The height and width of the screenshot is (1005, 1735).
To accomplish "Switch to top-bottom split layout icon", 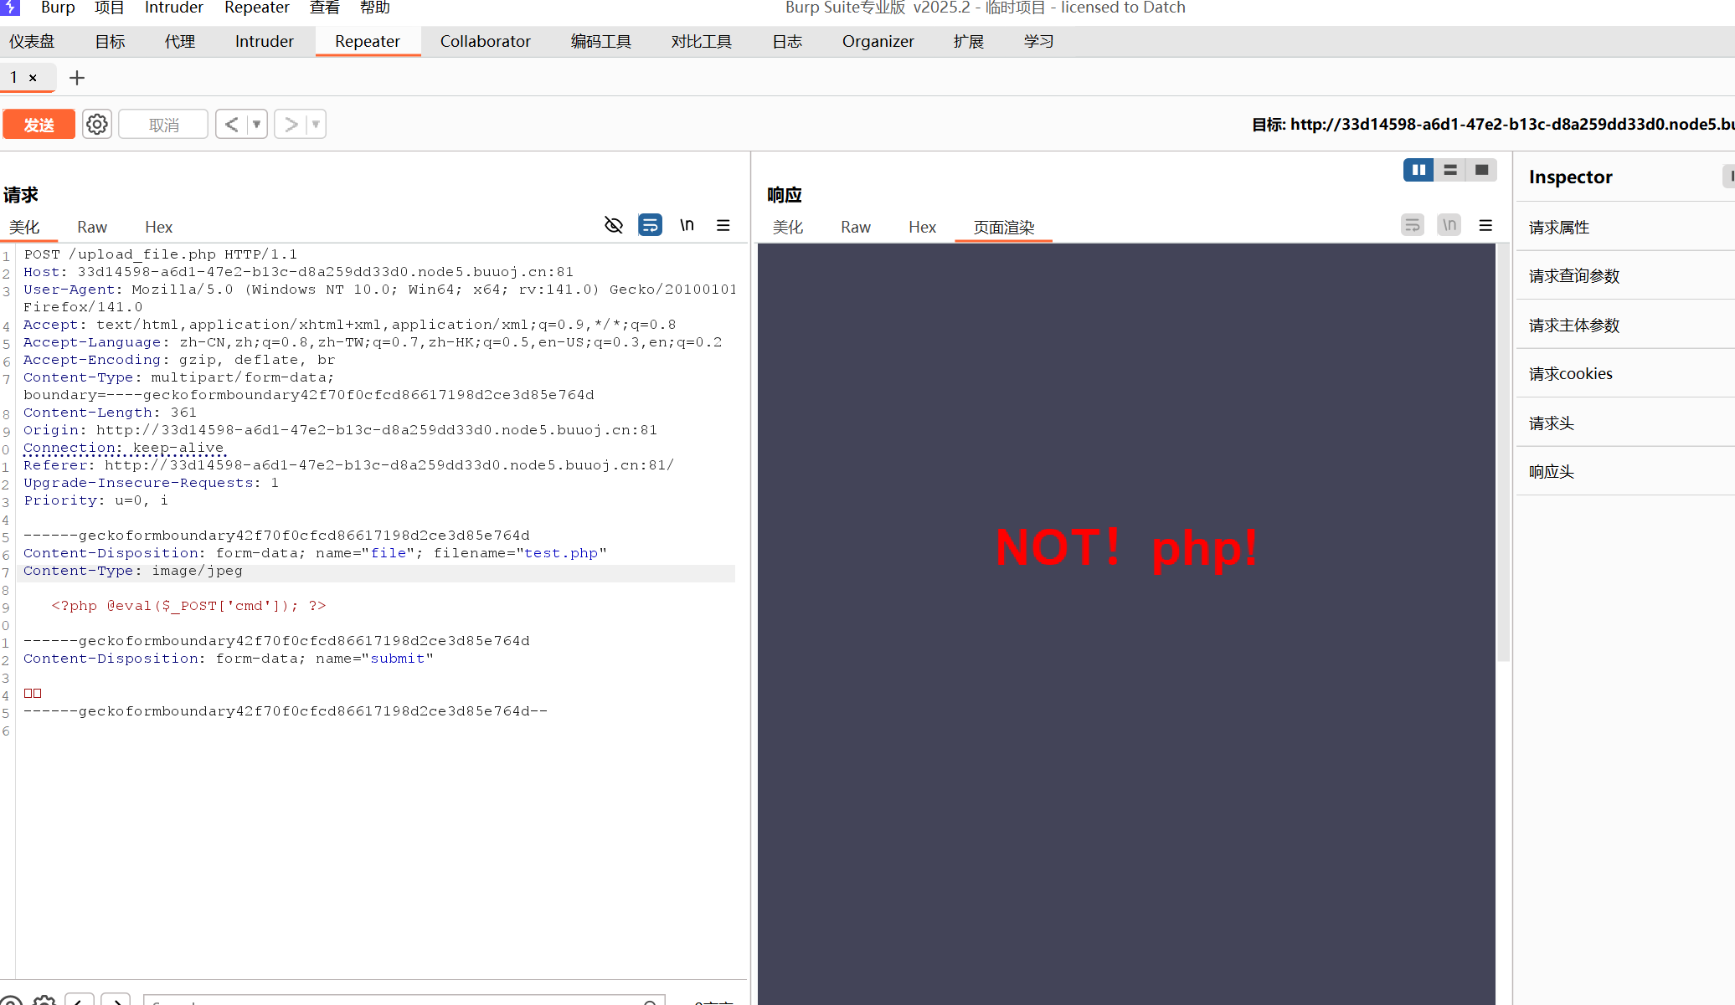I will [x=1450, y=170].
